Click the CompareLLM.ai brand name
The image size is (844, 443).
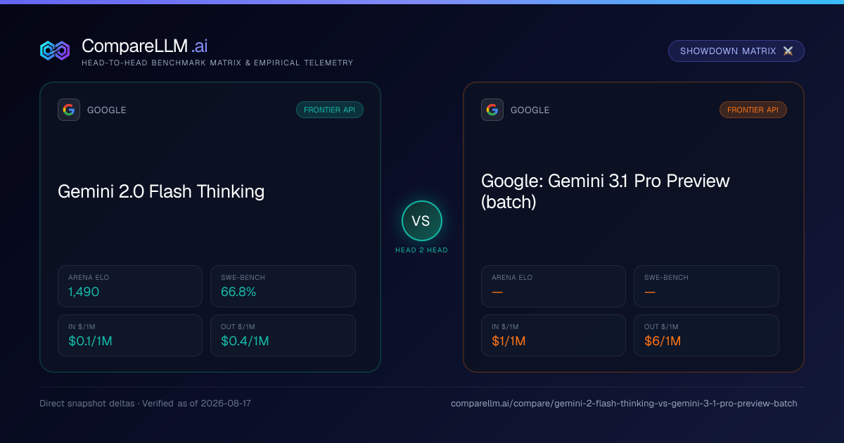pos(144,46)
